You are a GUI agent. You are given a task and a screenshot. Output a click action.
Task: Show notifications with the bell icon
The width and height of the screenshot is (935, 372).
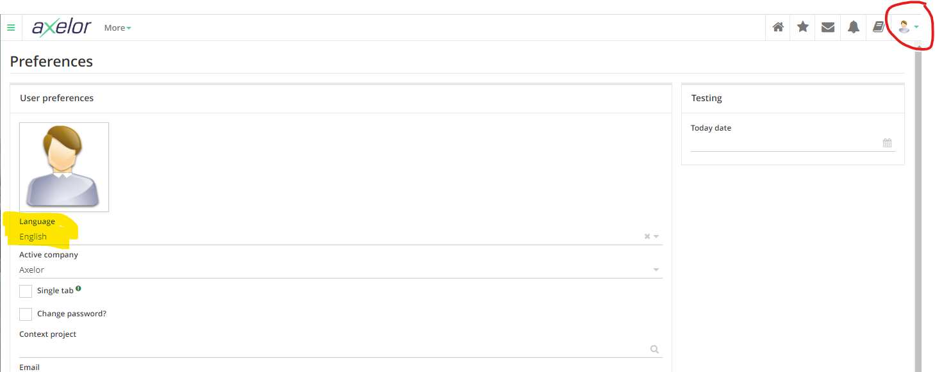click(854, 27)
